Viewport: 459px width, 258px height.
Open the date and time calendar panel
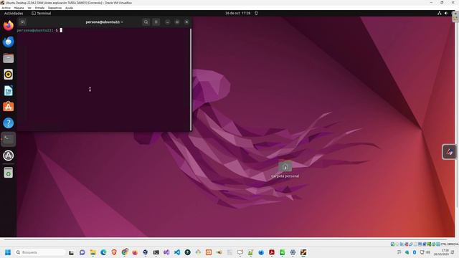pos(237,13)
